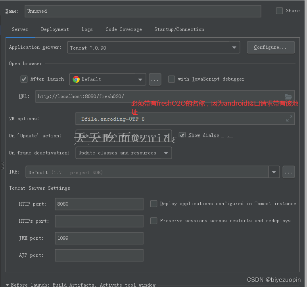Switch to the Logs tab
Screen dimensions: 307x287
point(87,29)
